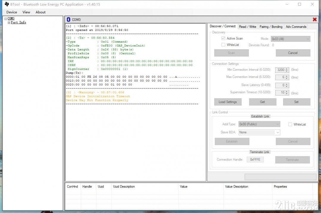321x213 pixels.
Task: Click the Load Settings button
Action: point(228,102)
